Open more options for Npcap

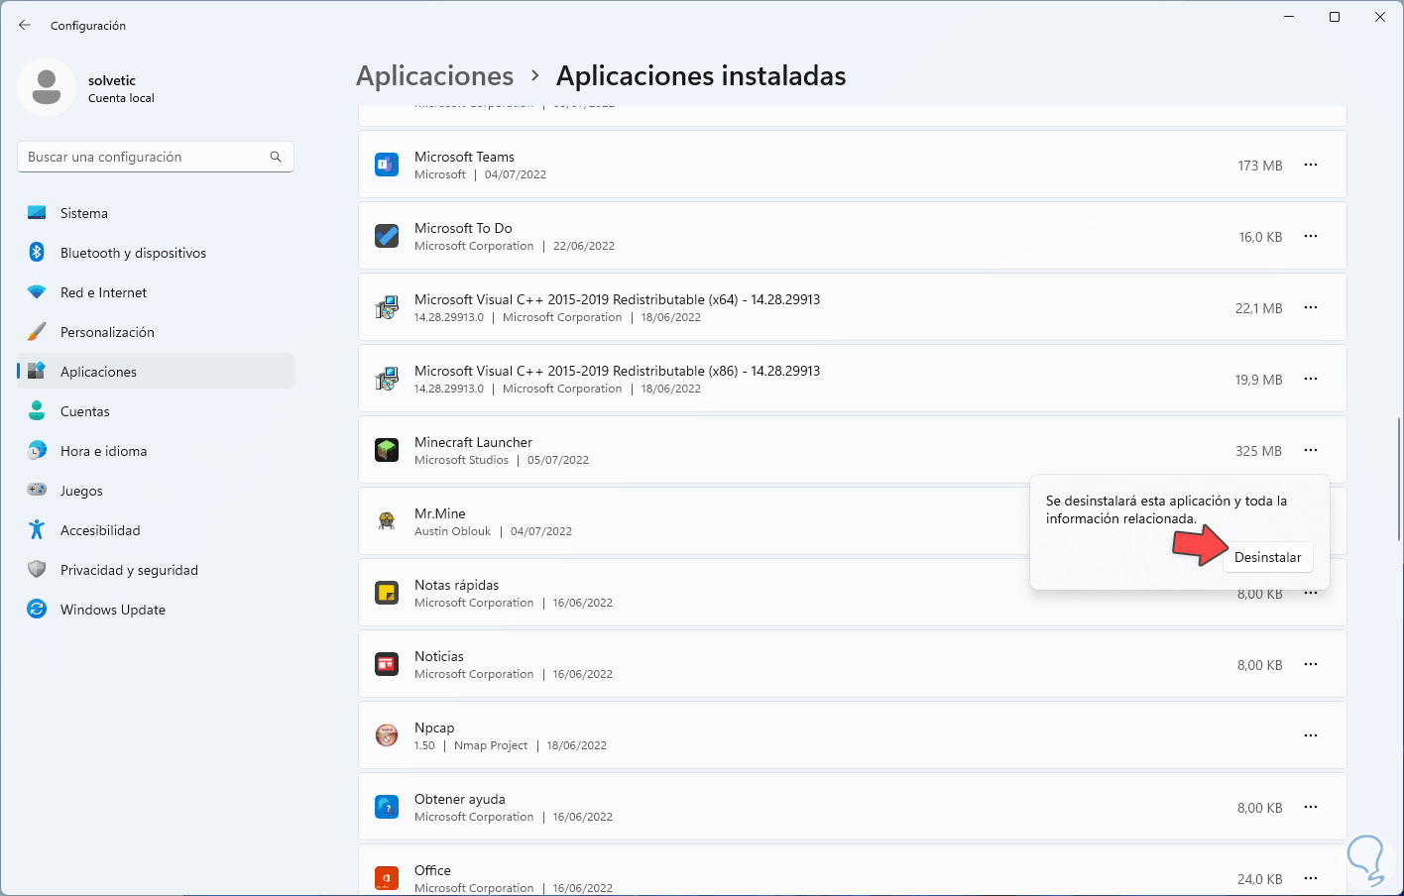tap(1311, 735)
